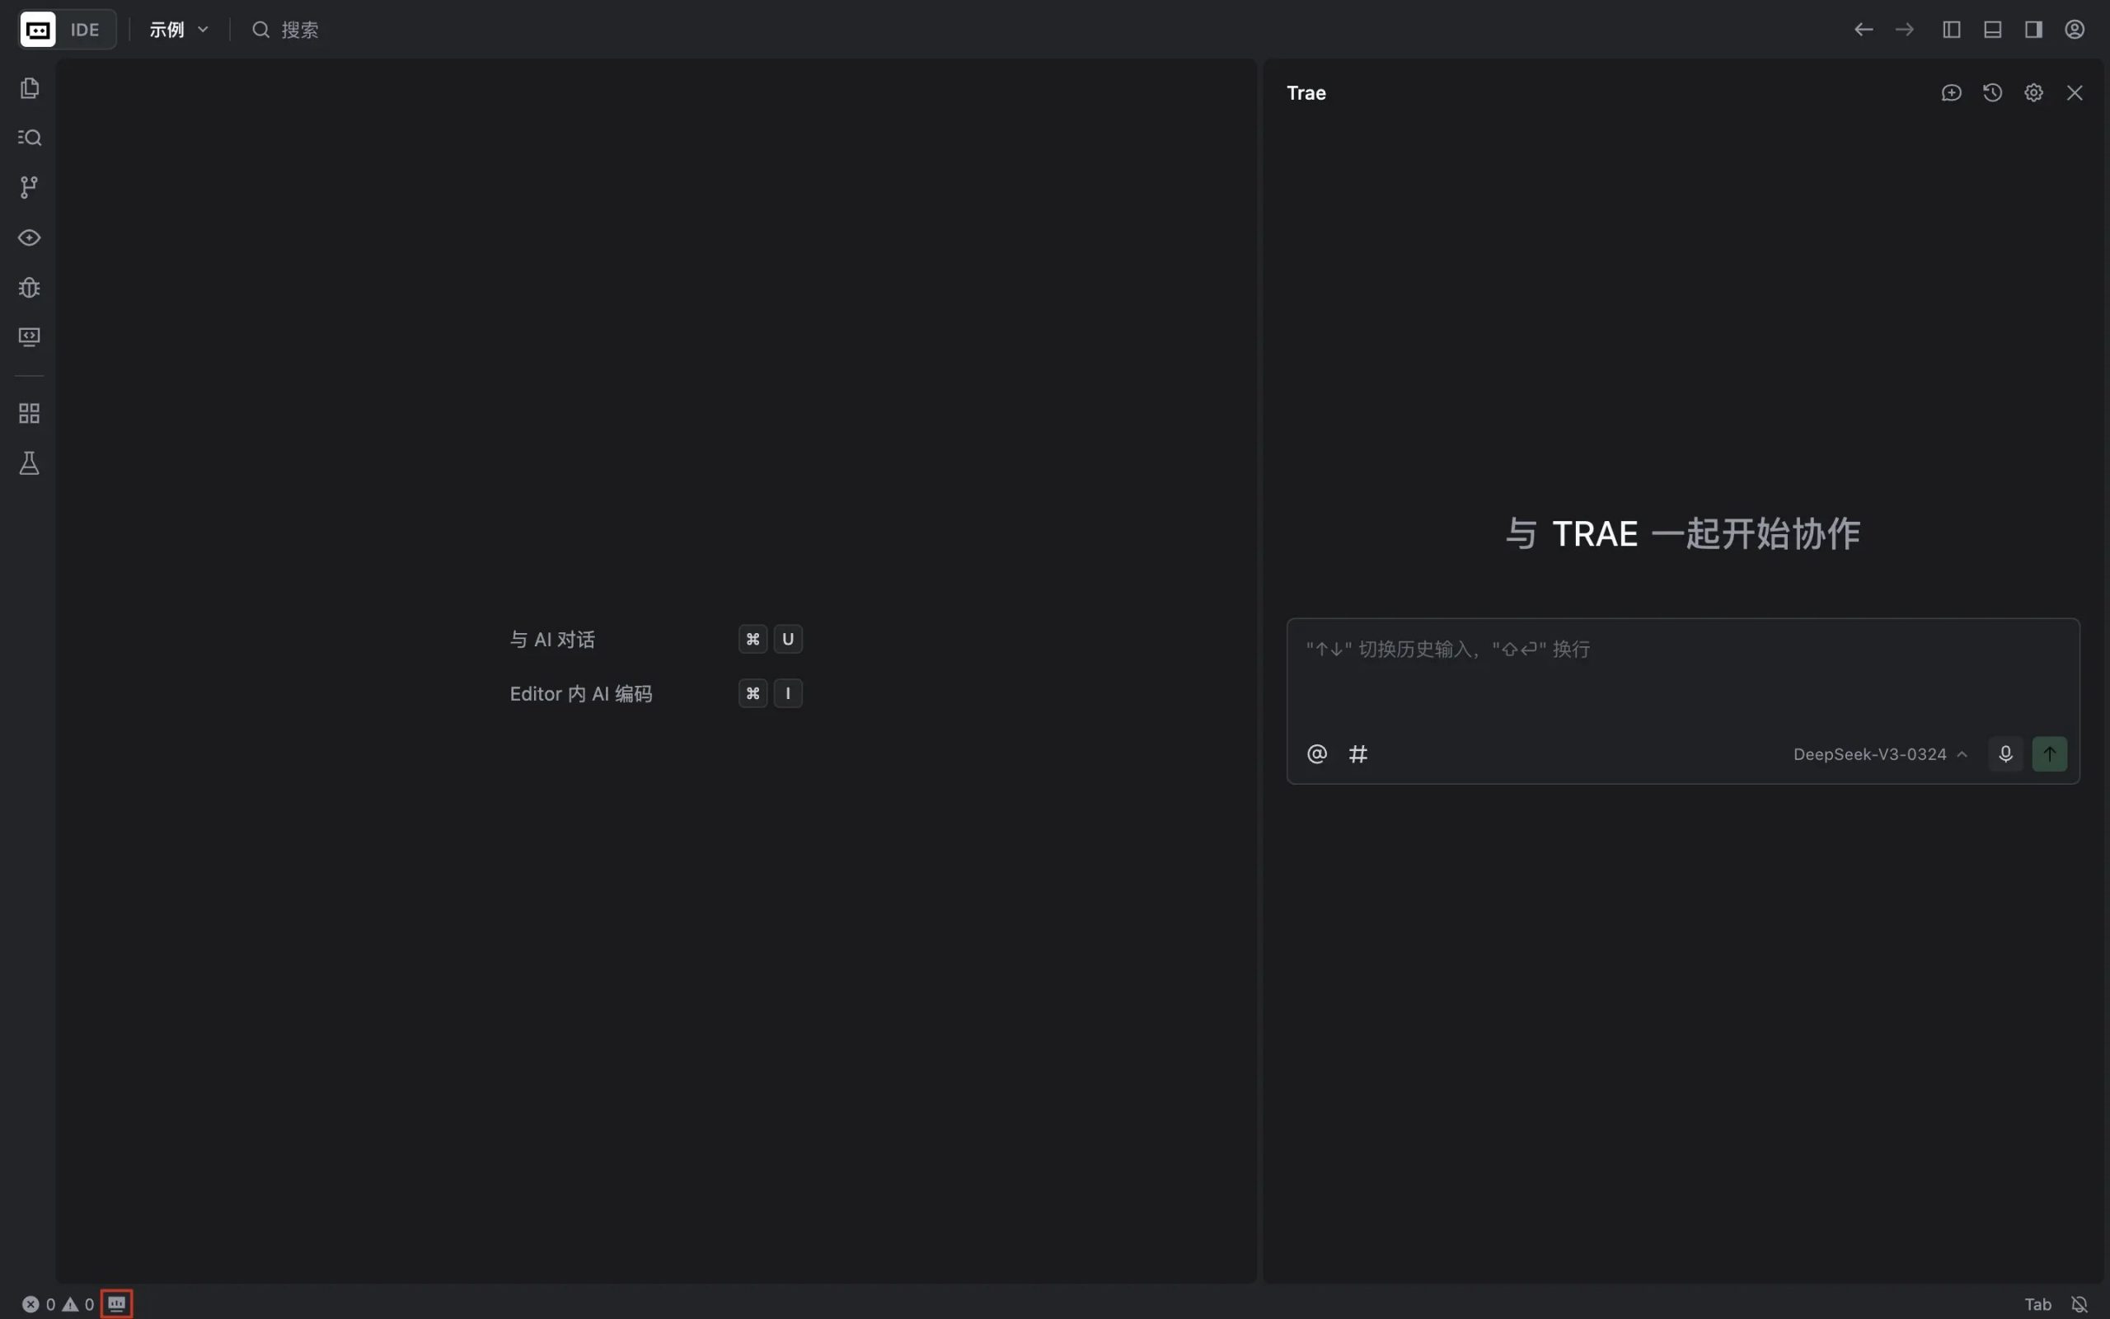Click the eye icon in the activity bar
Image resolution: width=2110 pixels, height=1319 pixels.
click(30, 237)
